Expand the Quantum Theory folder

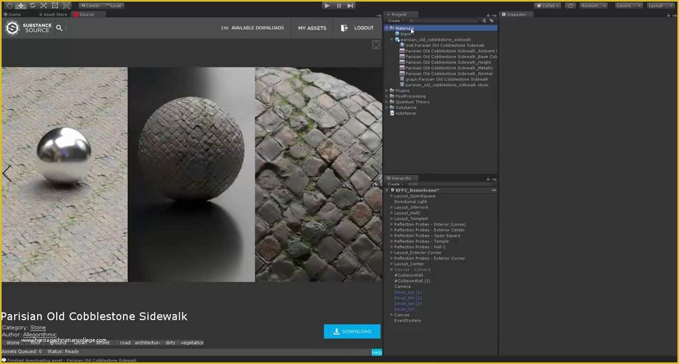point(387,102)
